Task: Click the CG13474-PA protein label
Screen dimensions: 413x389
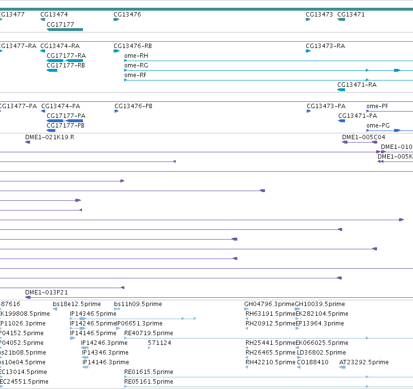Action: (61, 106)
